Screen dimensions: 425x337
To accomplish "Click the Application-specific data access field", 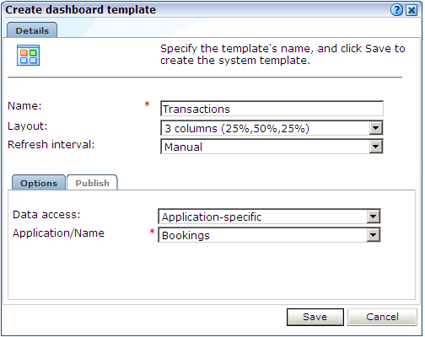I will point(269,217).
